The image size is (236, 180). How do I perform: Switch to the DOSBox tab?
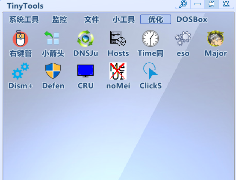(x=192, y=19)
